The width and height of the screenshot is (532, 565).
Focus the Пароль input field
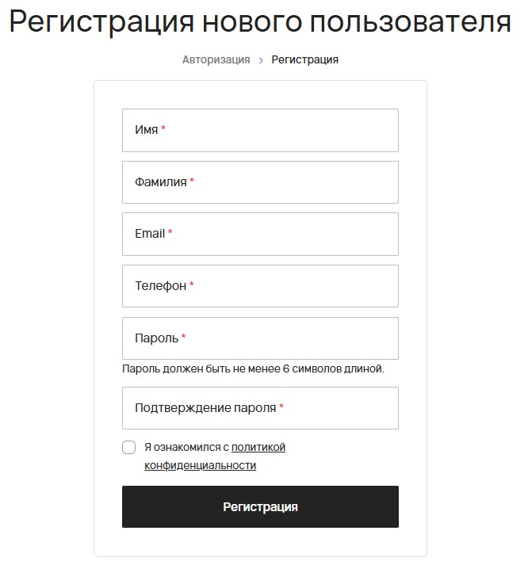tap(260, 338)
